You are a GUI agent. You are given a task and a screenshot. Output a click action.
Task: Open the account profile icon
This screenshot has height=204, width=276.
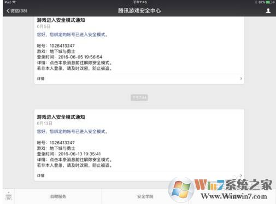click(x=268, y=11)
